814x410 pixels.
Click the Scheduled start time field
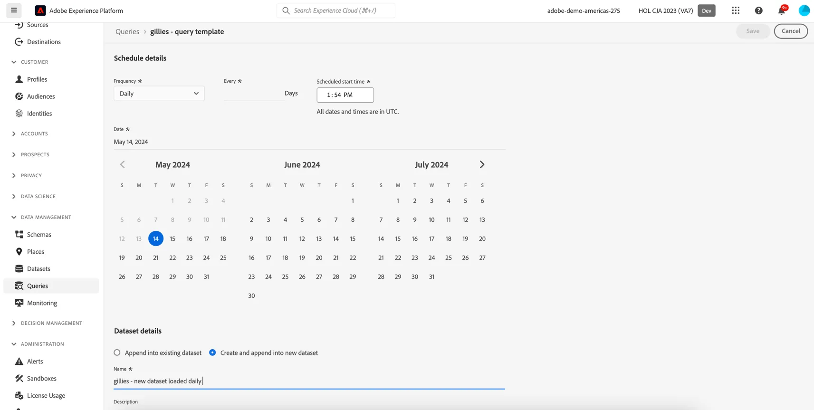point(345,95)
